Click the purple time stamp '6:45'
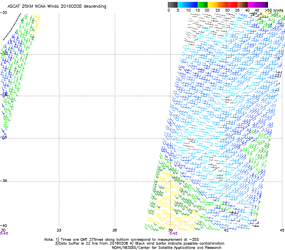 [173, 233]
